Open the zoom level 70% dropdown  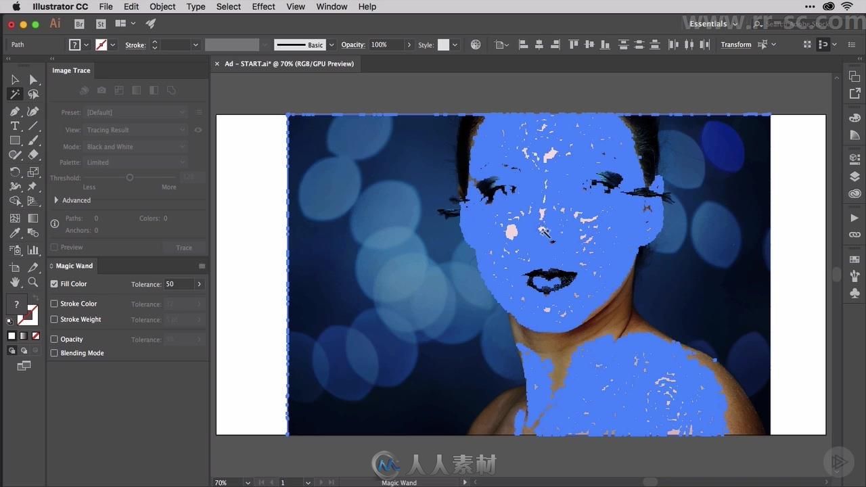pos(248,482)
